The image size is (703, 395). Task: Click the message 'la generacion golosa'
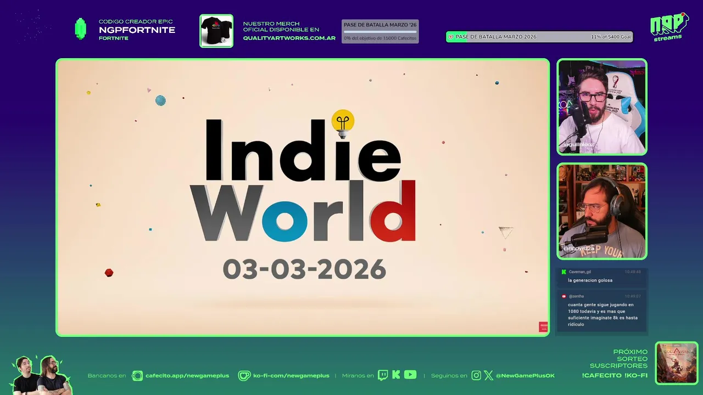pyautogui.click(x=590, y=280)
